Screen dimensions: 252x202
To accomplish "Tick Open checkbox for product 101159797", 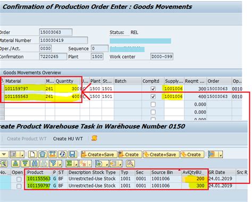I will click(x=19, y=186).
